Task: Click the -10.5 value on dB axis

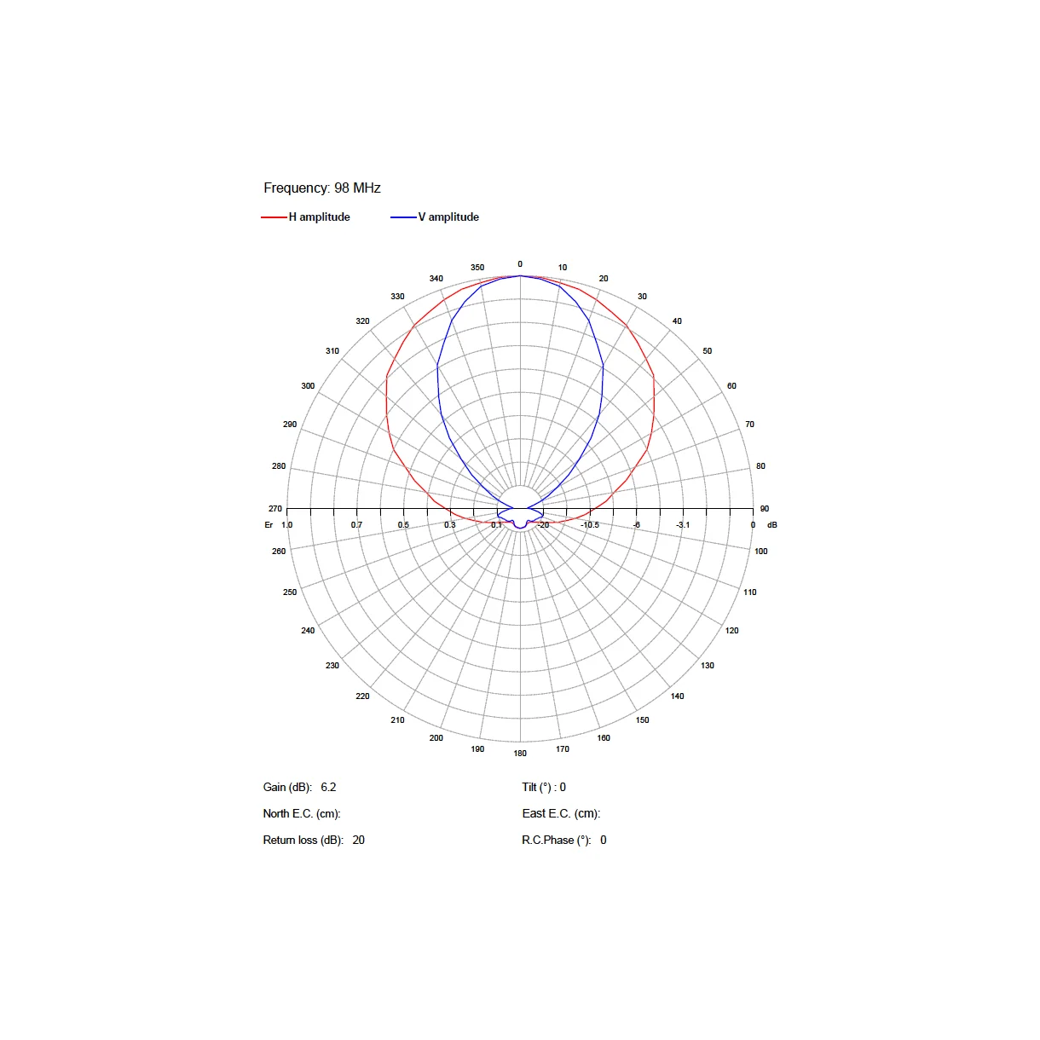Action: point(590,525)
